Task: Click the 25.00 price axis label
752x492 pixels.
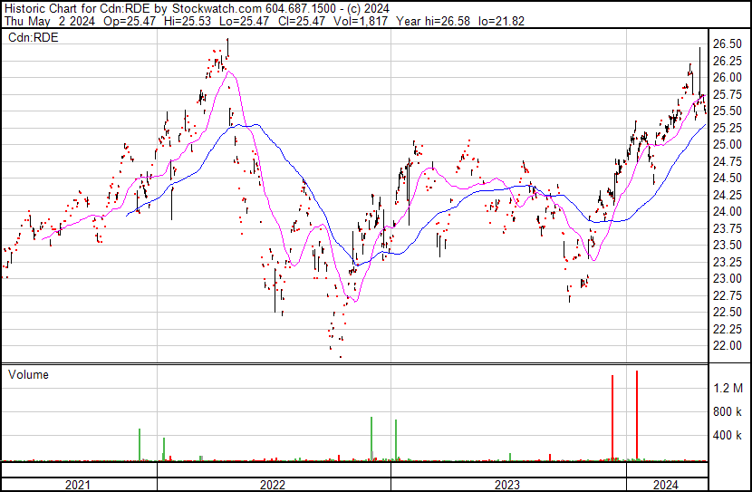Action: [728, 144]
